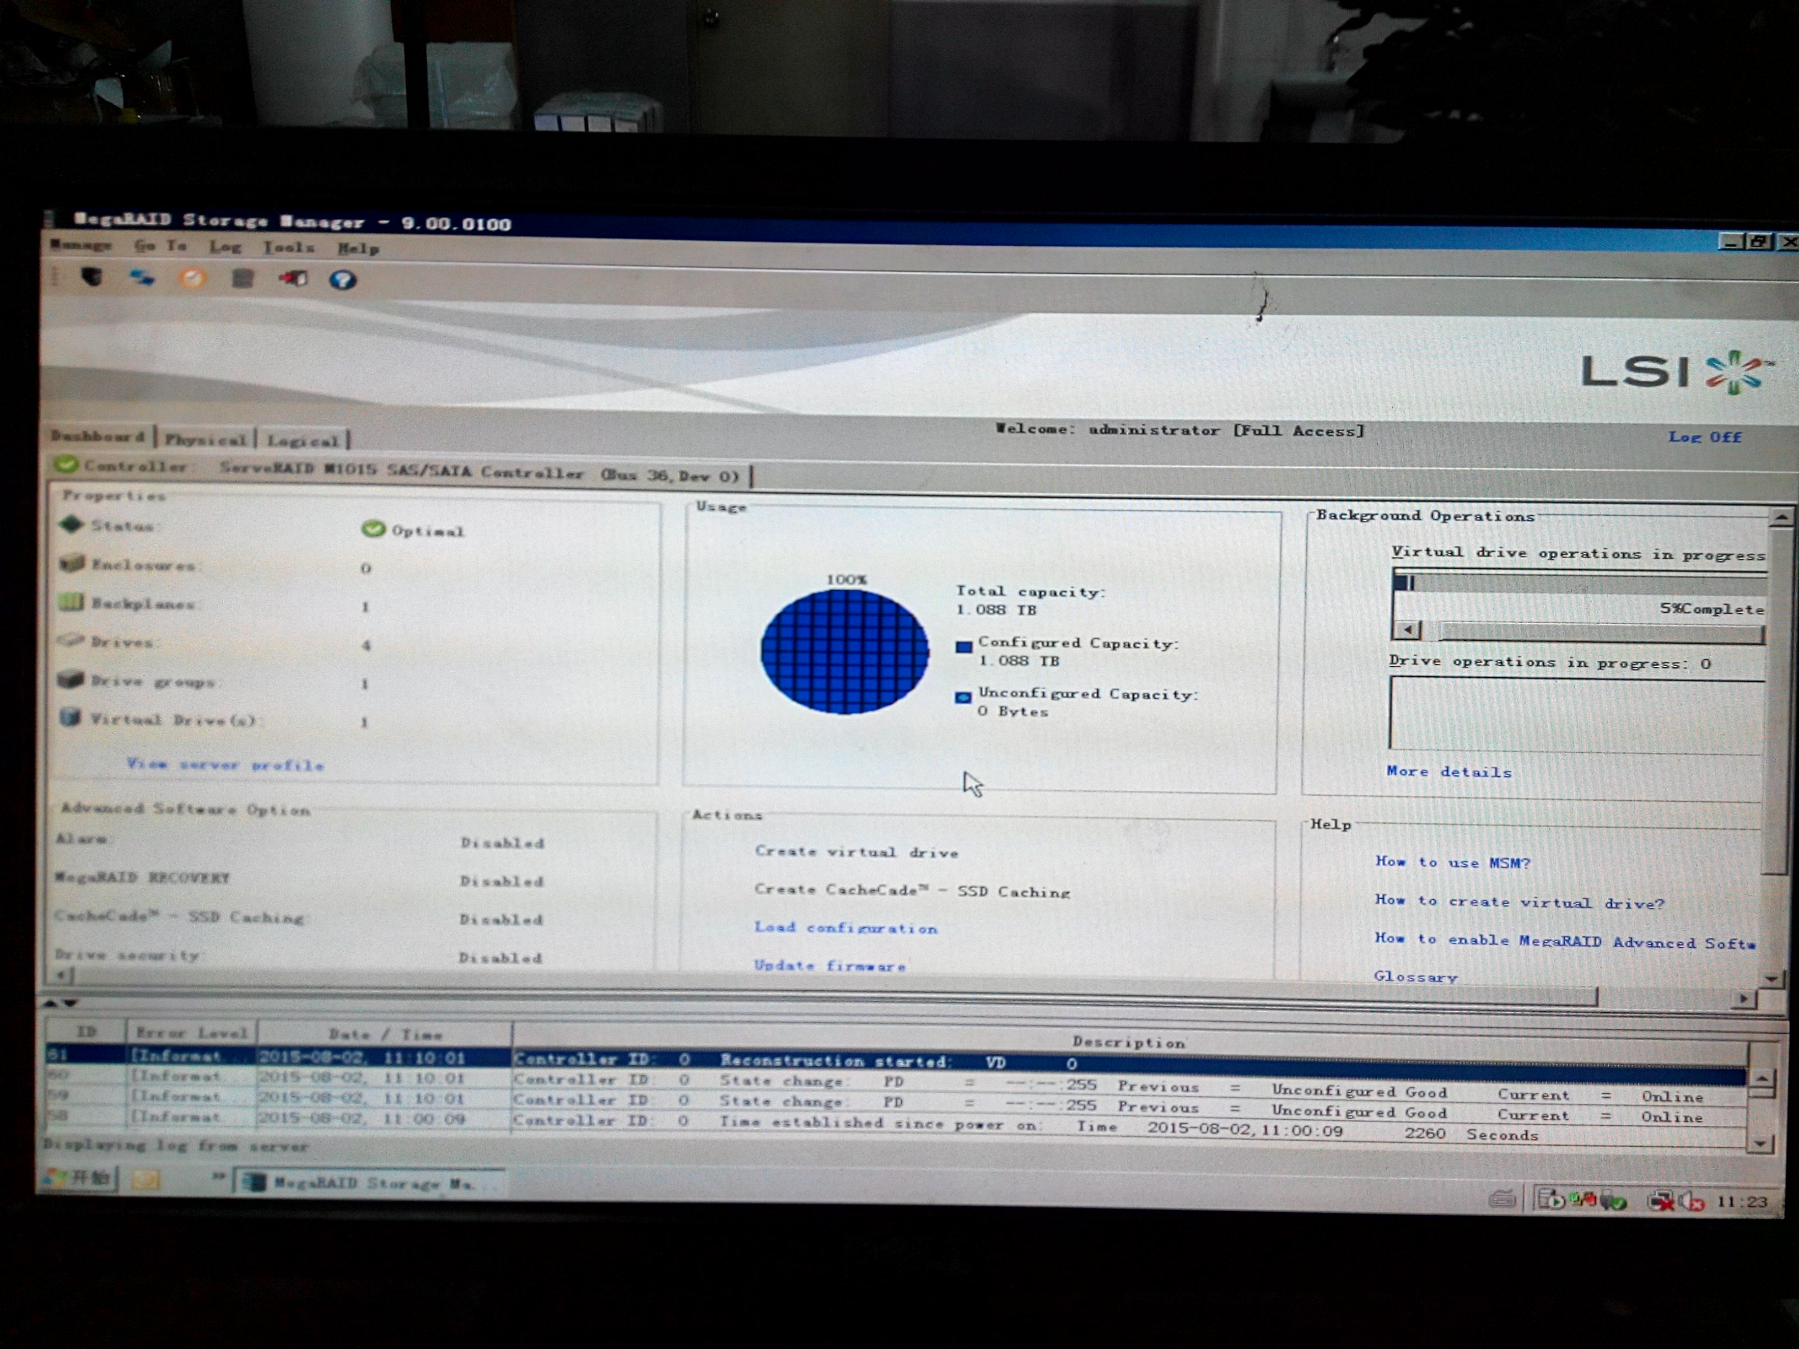Open the Manage menu

pyautogui.click(x=80, y=245)
